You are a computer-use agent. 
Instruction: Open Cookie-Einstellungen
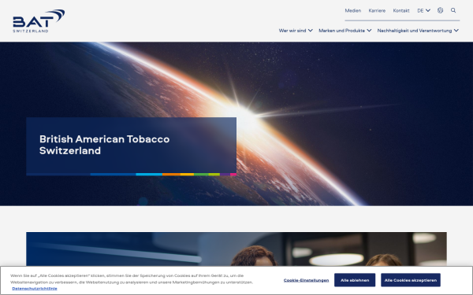[x=306, y=280]
